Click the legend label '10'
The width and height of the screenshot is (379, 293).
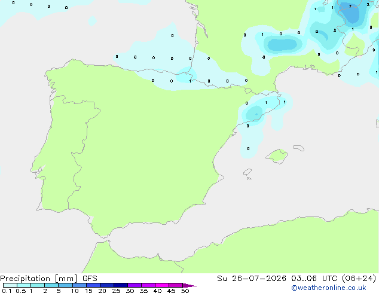point(75,291)
